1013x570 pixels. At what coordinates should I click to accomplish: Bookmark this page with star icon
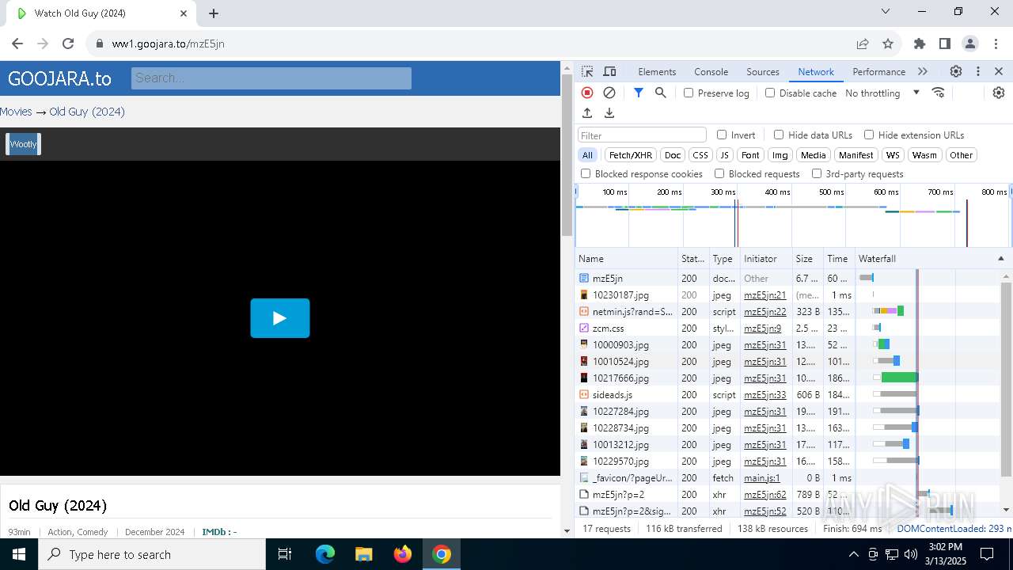(888, 44)
